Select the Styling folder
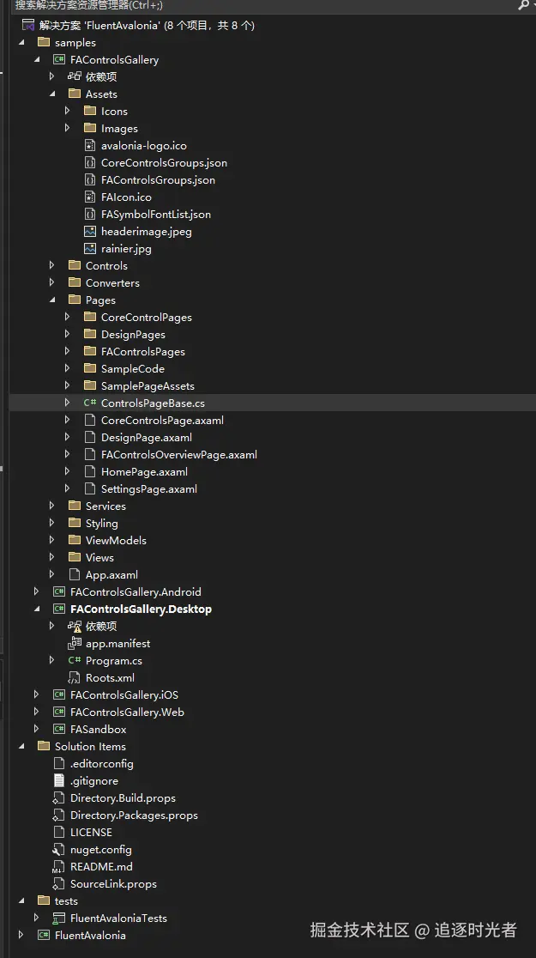Viewport: 536px width, 958px height. [x=101, y=523]
